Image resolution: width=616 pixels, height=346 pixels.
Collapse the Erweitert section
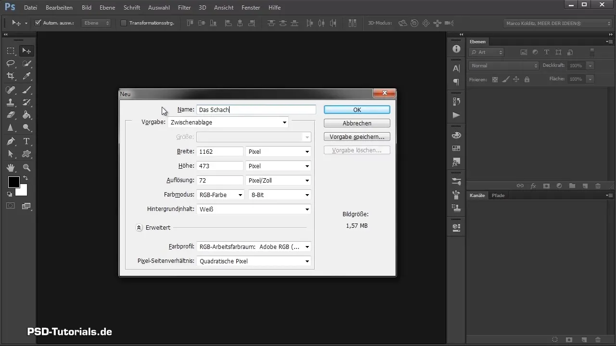pyautogui.click(x=139, y=228)
